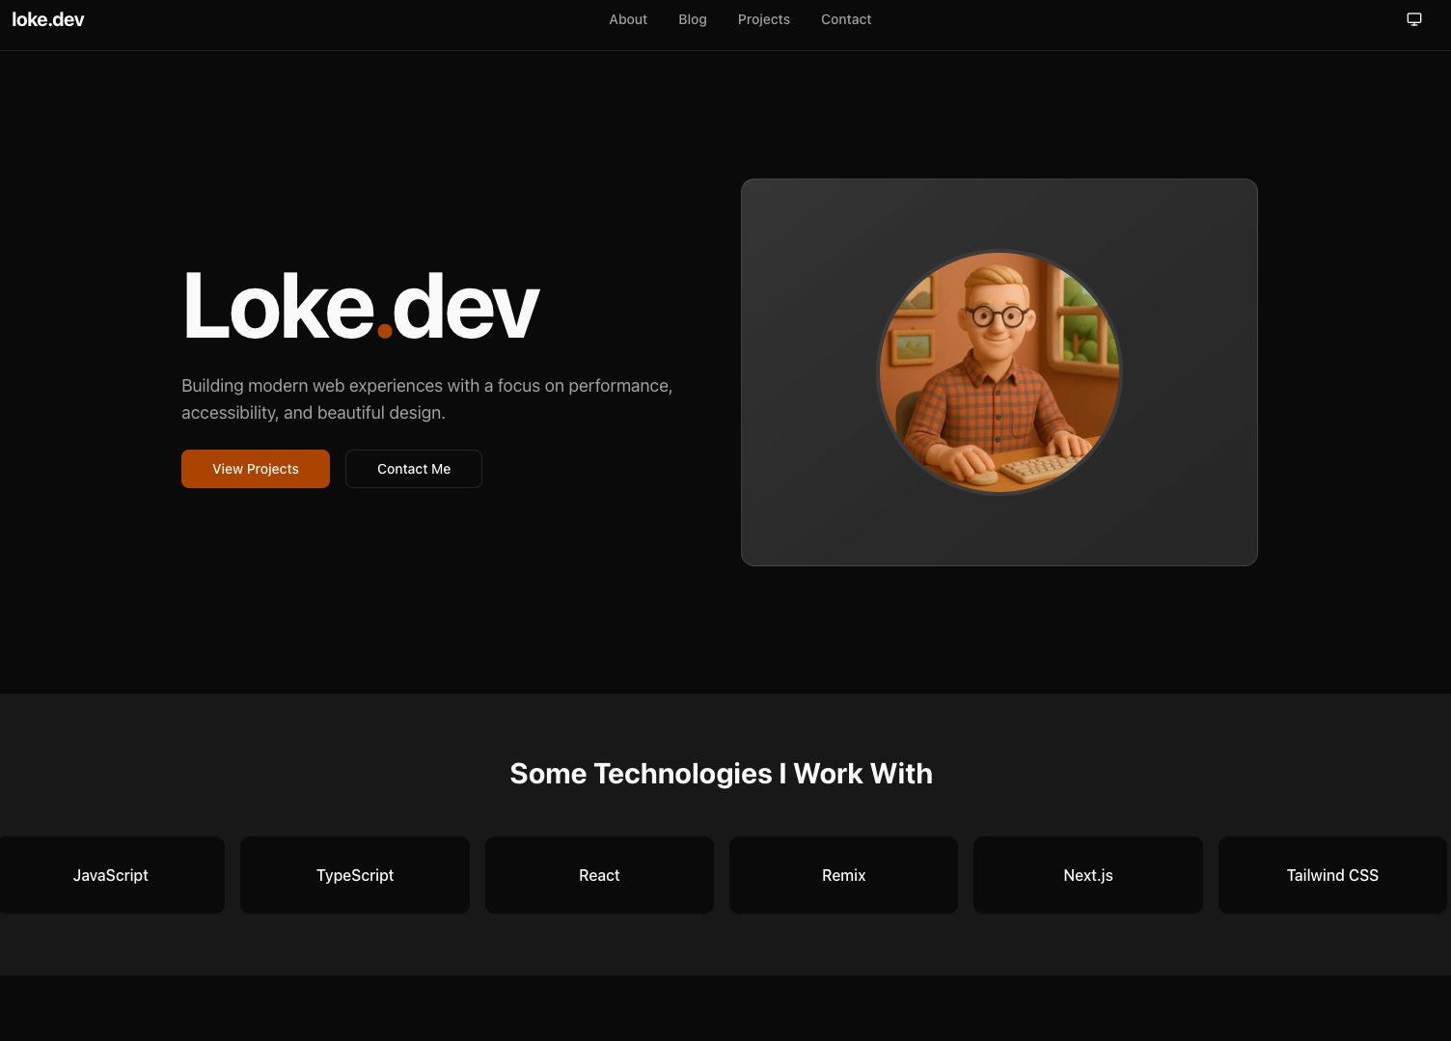This screenshot has height=1041, width=1451.
Task: Select the Tailwind CSS card
Action: [x=1332, y=875]
